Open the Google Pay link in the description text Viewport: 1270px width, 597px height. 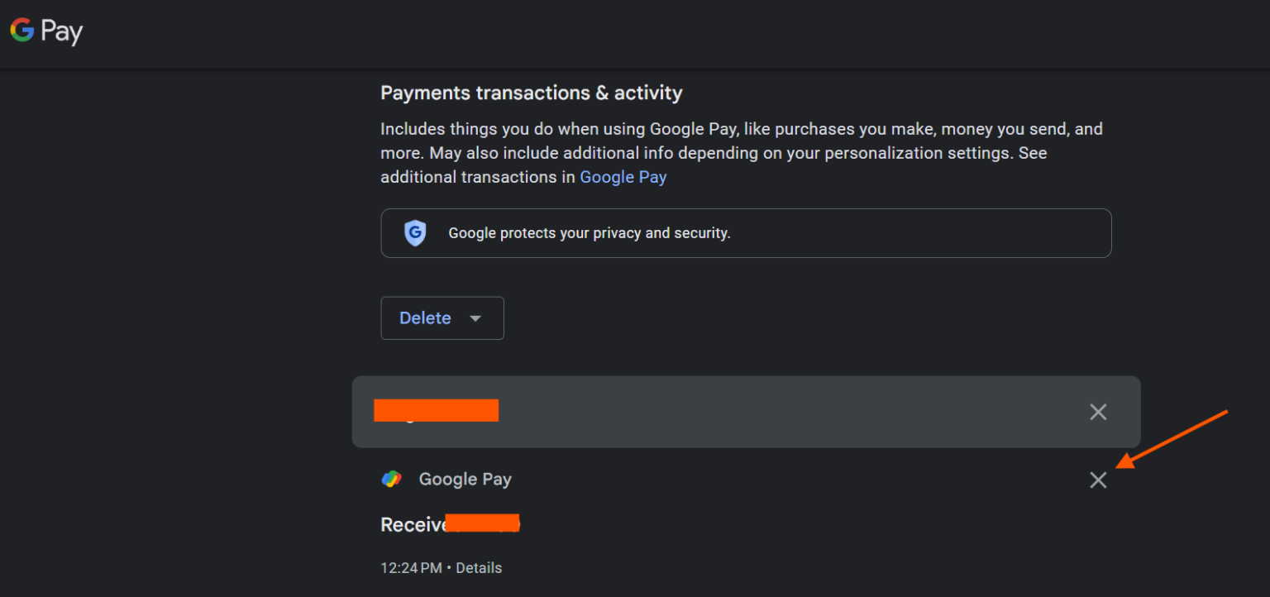(x=623, y=176)
